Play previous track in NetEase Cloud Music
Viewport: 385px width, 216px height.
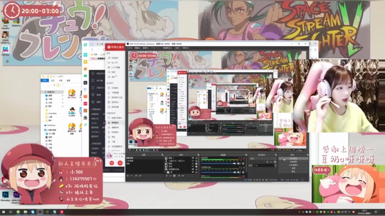(112, 163)
